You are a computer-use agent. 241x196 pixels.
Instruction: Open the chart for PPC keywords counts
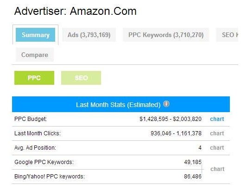pyautogui.click(x=217, y=169)
